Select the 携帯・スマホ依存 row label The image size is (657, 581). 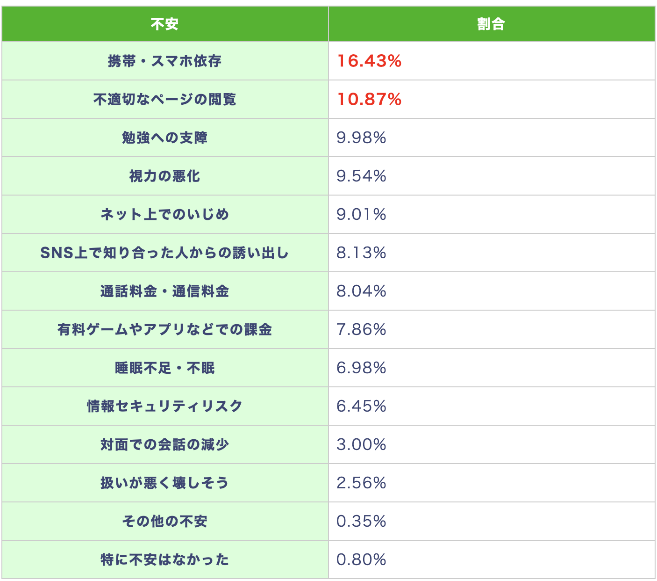(x=165, y=61)
